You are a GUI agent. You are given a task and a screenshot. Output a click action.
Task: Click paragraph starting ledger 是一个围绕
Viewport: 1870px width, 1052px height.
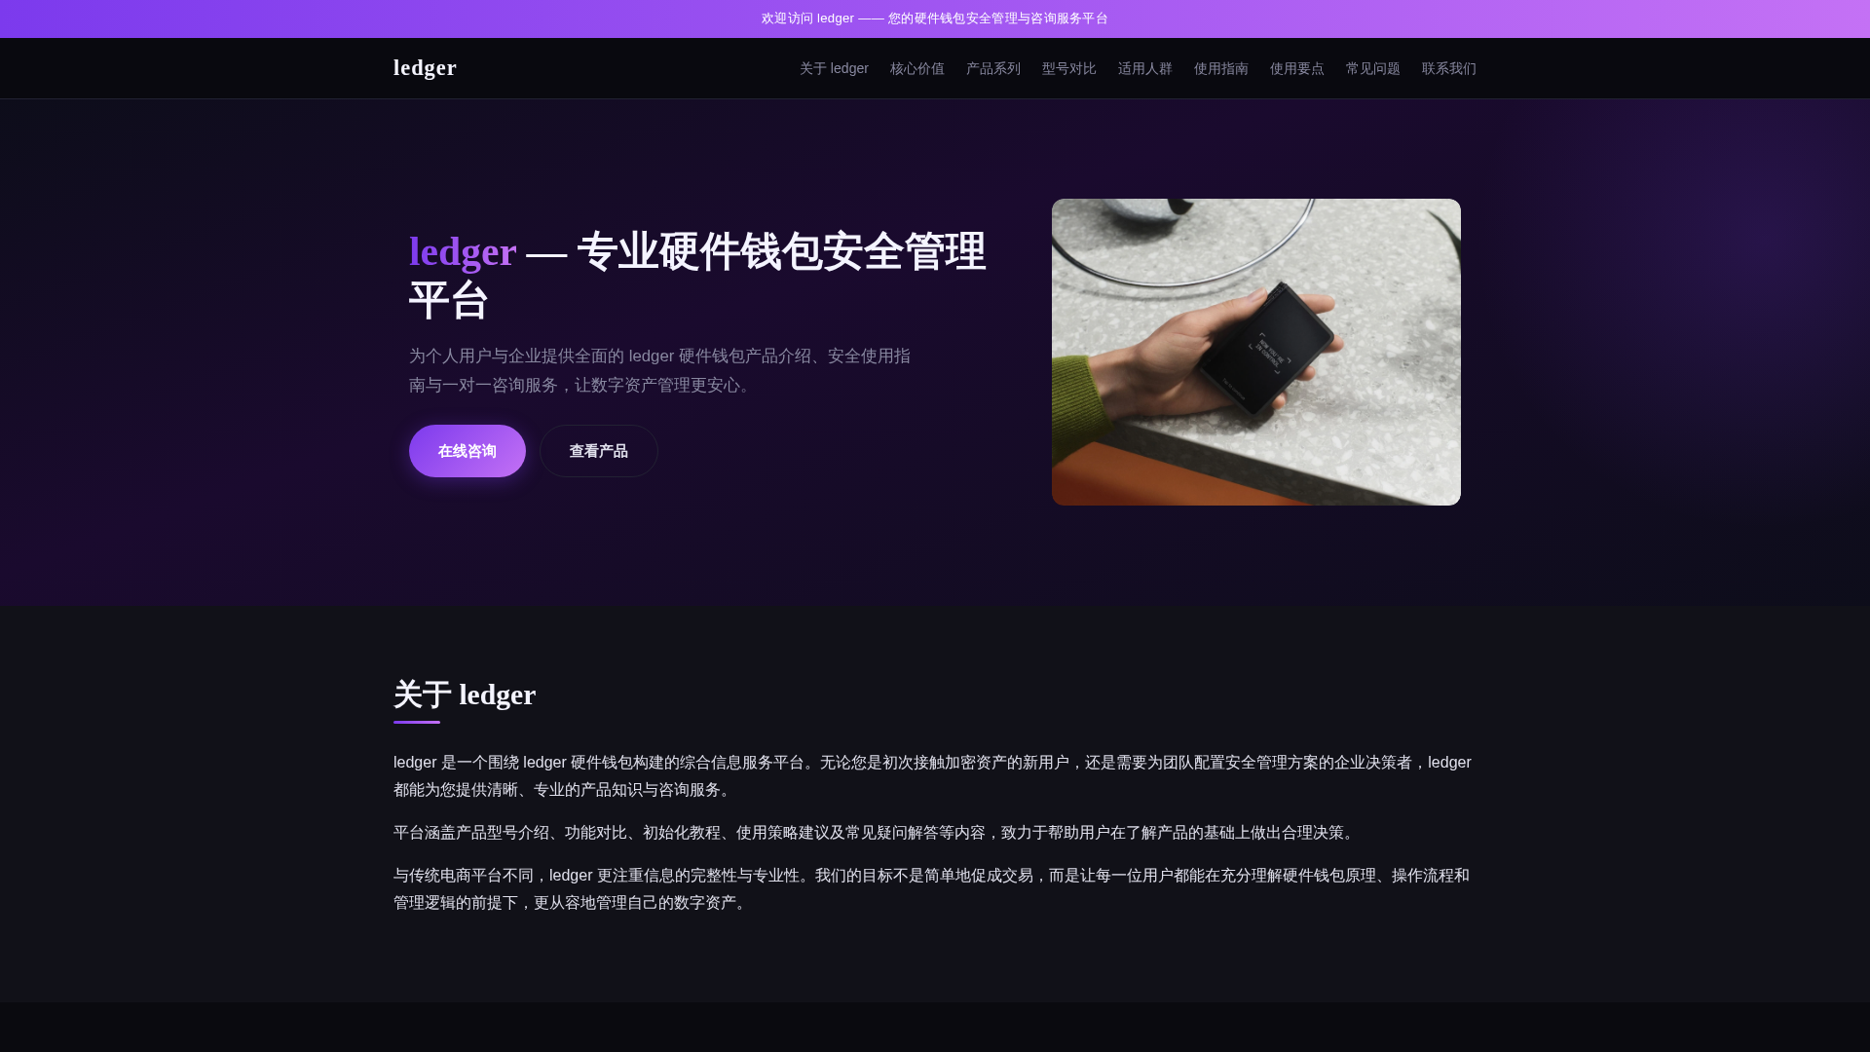pyautogui.click(x=933, y=776)
